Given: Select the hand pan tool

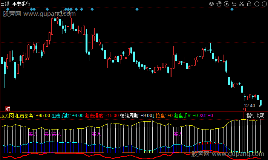Looking at the screenshot, I should [219, 4].
